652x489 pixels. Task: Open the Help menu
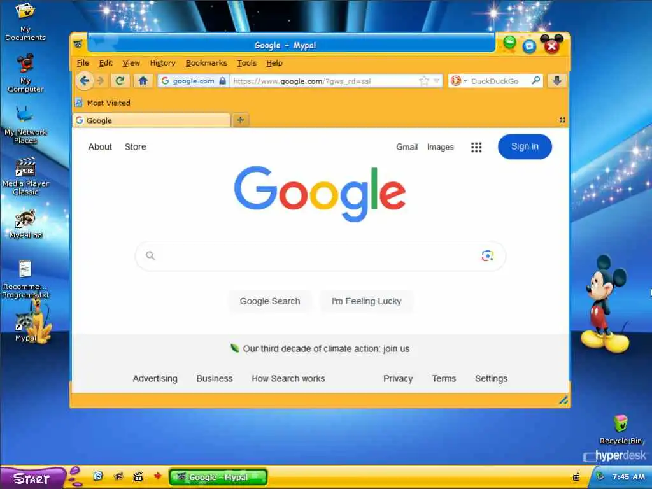coord(274,63)
